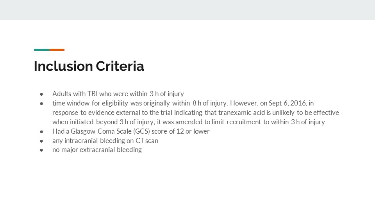Click the bullet dot before Had a Glasgow
Image resolution: width=375 pixels, height=211 pixels.
point(42,132)
